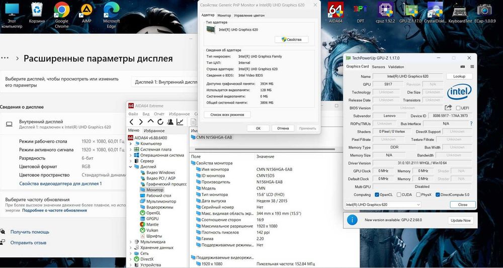Open the Подробнее о частоте обновления link
The height and width of the screenshot is (268, 503).
tap(54, 210)
